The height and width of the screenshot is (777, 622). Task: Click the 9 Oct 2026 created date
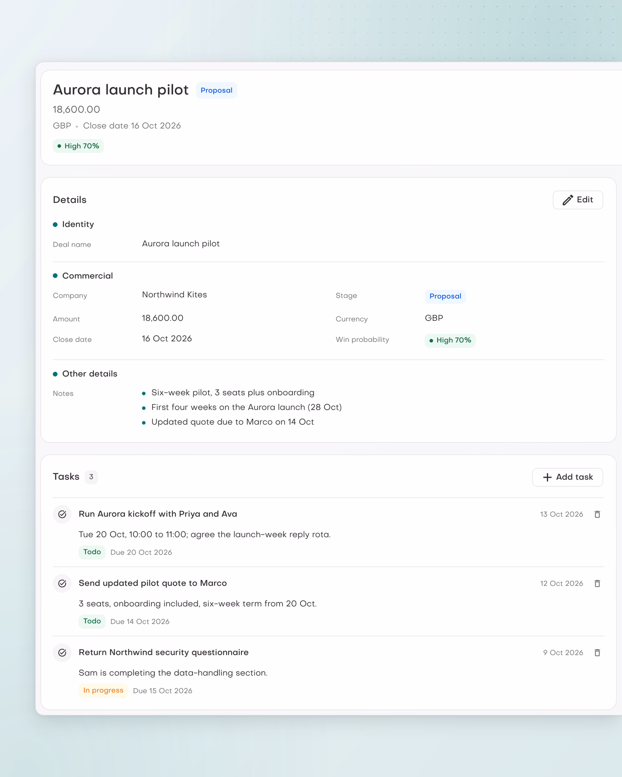tap(563, 653)
